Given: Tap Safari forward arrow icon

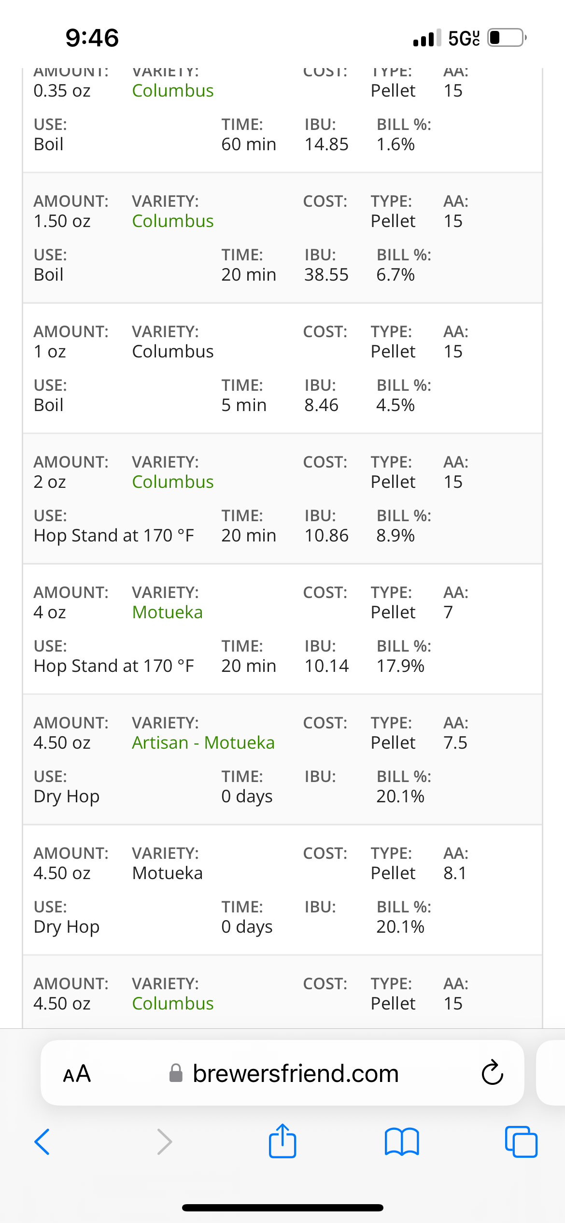Looking at the screenshot, I should [164, 1142].
